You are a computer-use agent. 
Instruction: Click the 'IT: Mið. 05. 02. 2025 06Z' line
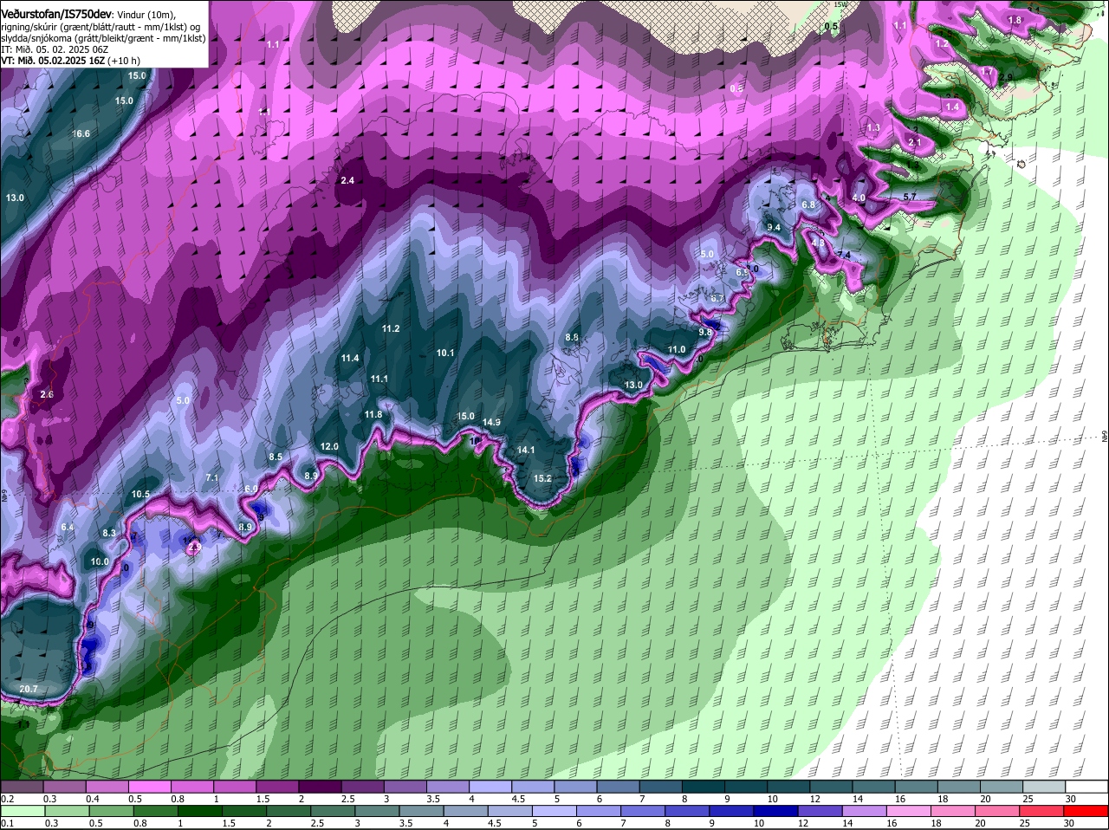[x=55, y=49]
